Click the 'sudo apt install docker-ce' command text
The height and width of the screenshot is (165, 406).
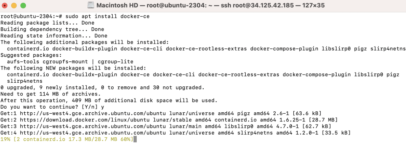point(108,16)
